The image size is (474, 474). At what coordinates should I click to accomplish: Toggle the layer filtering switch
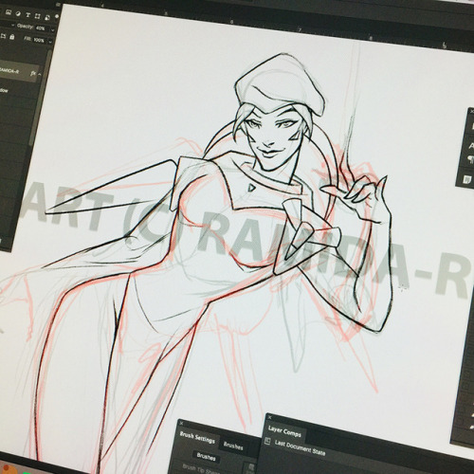pos(57,16)
